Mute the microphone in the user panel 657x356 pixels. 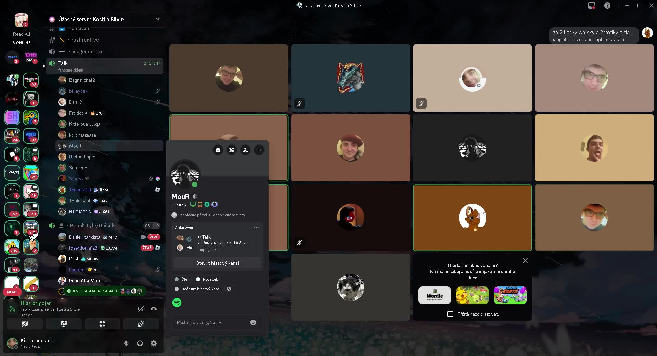(x=126, y=343)
